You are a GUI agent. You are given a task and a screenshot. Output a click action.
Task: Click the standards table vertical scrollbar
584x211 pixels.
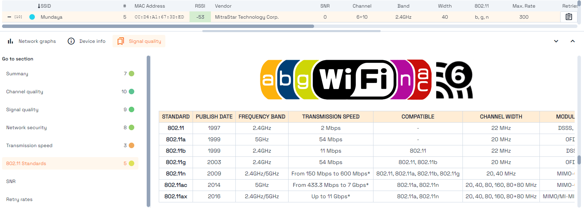579,160
